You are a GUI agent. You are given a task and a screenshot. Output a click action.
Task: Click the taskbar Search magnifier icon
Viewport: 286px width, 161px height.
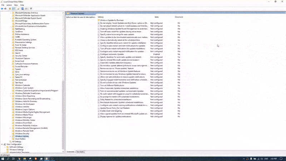click(8, 159)
